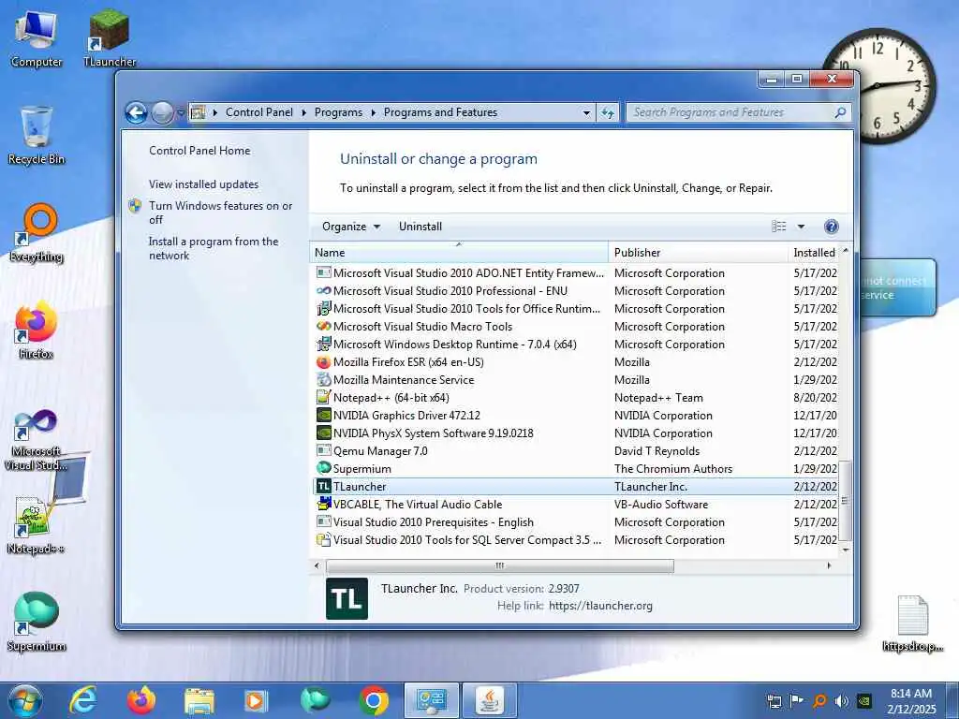Select Qemu Manager 7.0 row
The height and width of the screenshot is (719, 959).
click(x=575, y=451)
